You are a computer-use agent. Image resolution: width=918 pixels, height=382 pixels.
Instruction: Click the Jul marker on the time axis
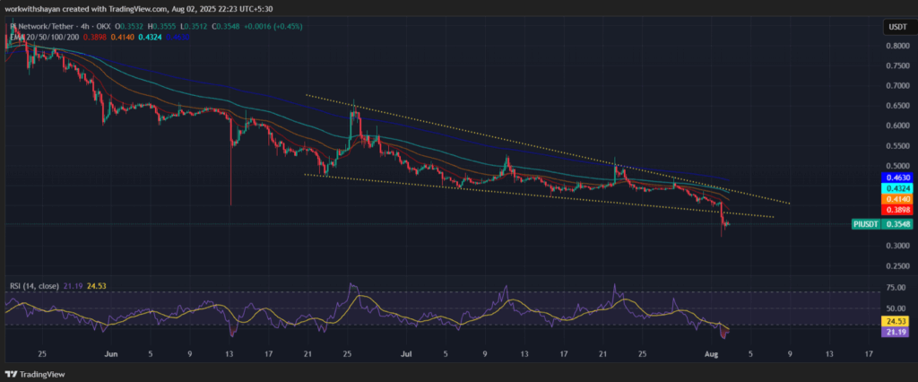coord(405,354)
